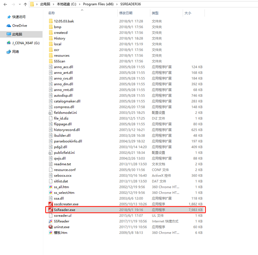Go up one folder level
The height and width of the screenshot is (255, 258).
click(x=25, y=4)
